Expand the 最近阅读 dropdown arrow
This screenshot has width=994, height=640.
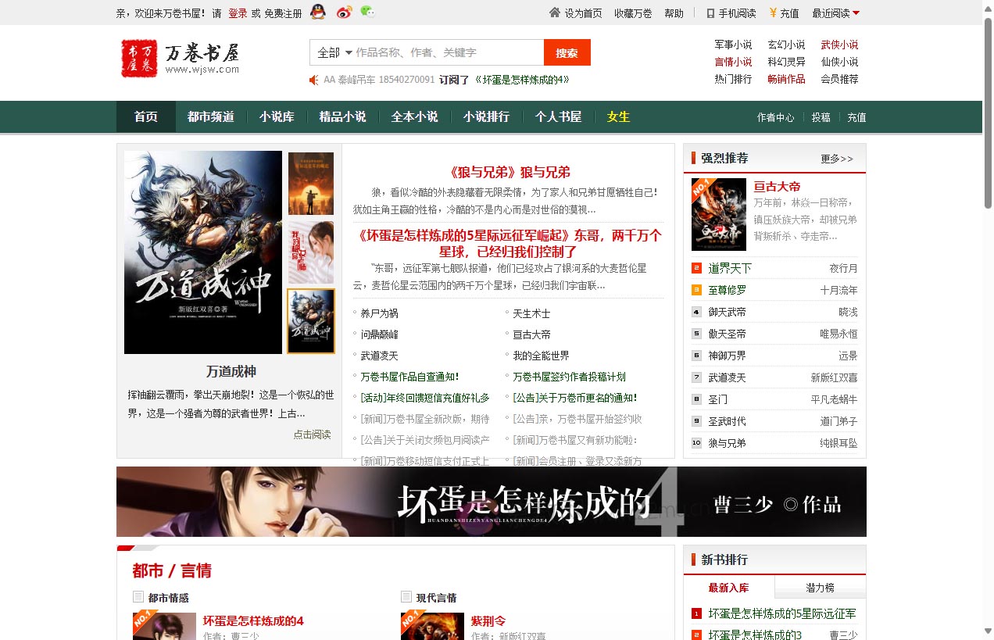[856, 13]
